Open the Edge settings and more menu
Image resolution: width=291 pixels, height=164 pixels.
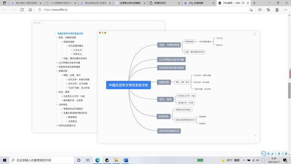(286, 10)
